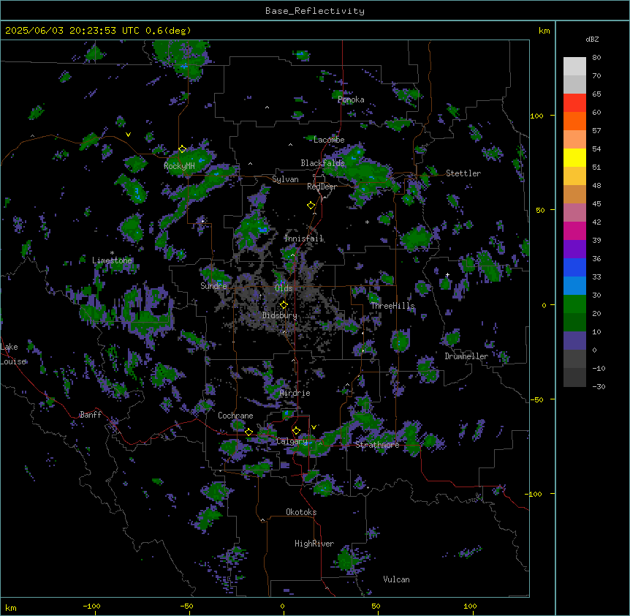Viewport: 630px width, 616px height.
Task: Click the Lake Louise map label
Action: (13, 354)
